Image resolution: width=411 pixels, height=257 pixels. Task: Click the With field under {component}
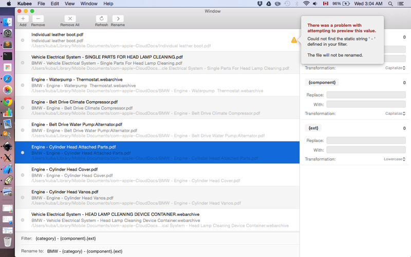[x=366, y=104]
